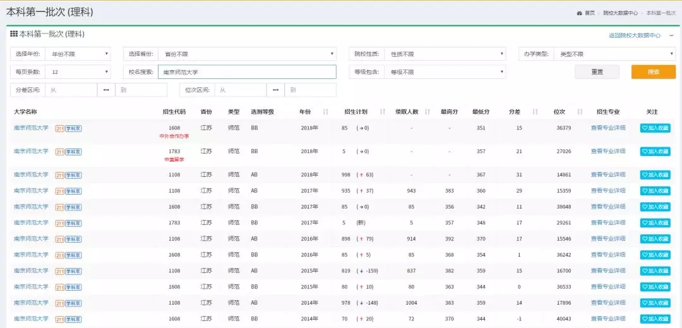Click the 大学名称 column header

(x=25, y=112)
